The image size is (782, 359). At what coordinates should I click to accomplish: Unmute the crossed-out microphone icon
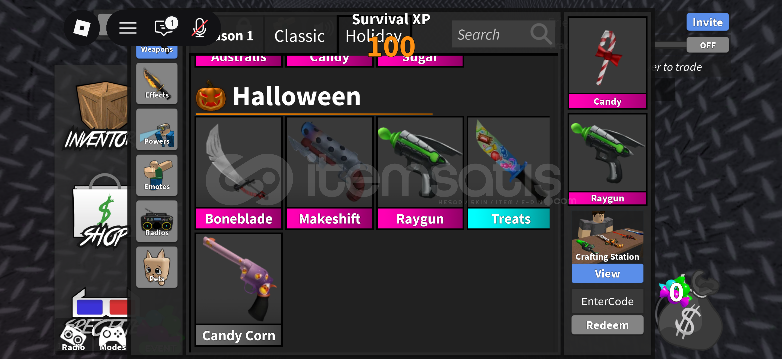(200, 28)
